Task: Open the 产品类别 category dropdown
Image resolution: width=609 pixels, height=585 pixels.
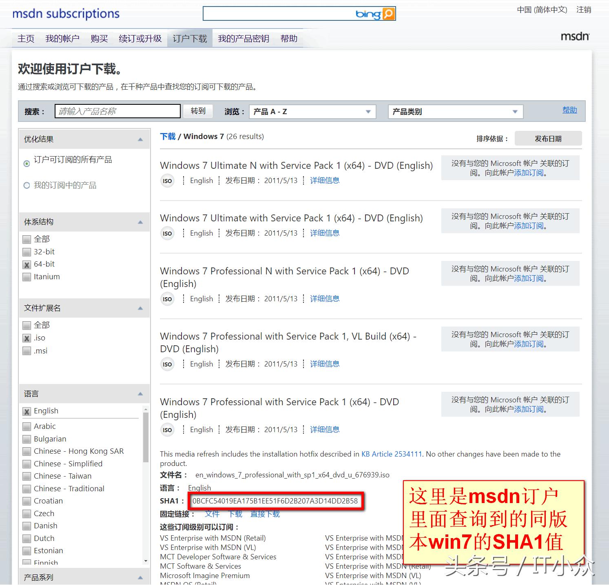Action: point(455,111)
